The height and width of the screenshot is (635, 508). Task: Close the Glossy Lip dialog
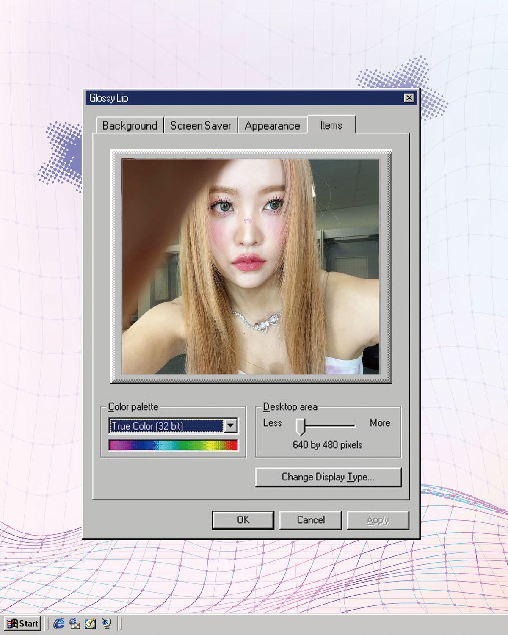pyautogui.click(x=409, y=98)
